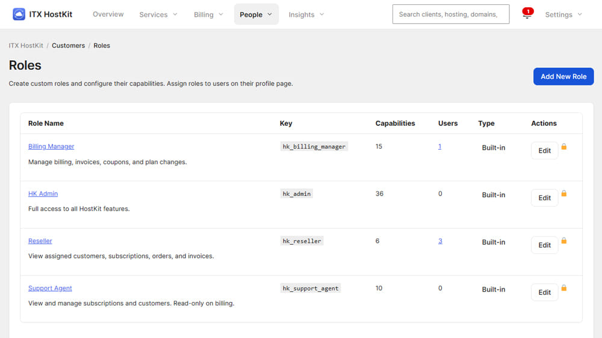Viewport: 602px width, 338px height.
Task: Open the Support Agent role link
Action: point(50,288)
